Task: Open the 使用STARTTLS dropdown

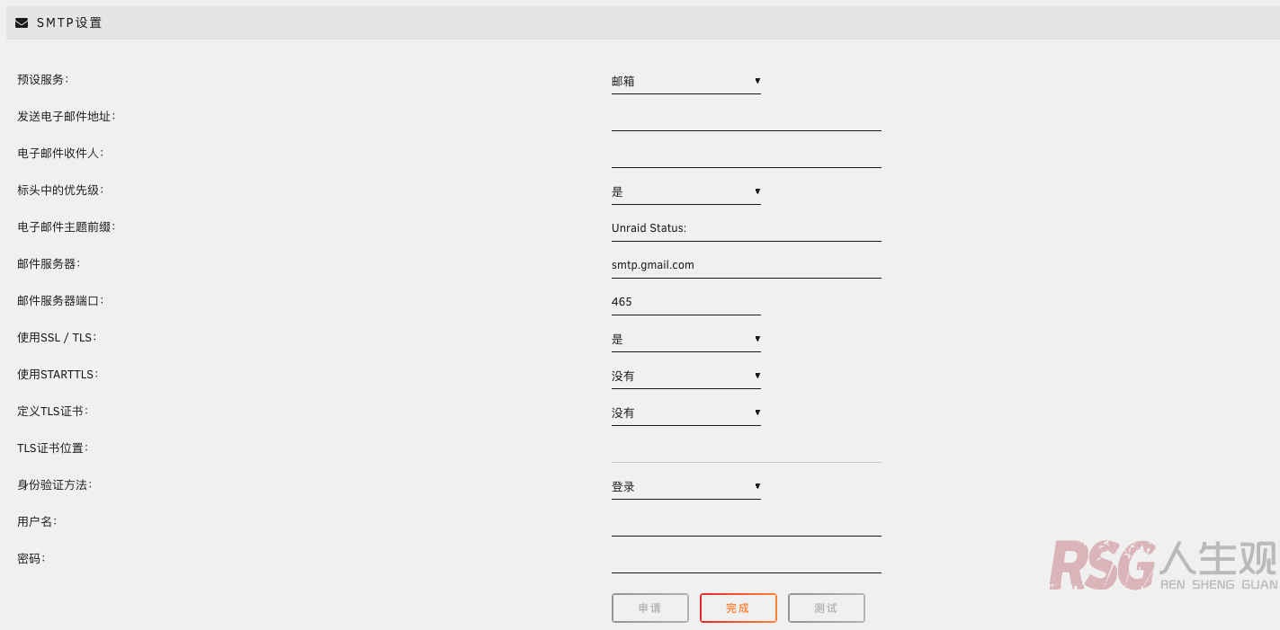Action: pyautogui.click(x=686, y=376)
